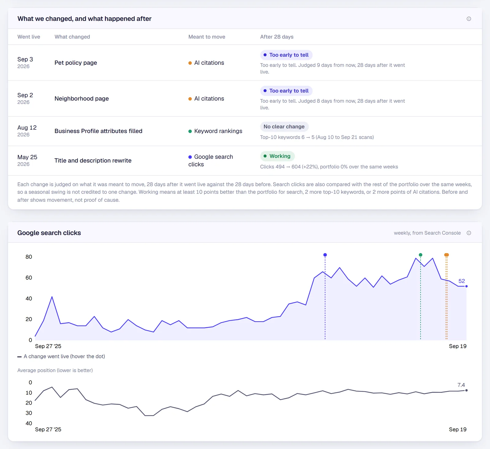Click the 'Sep 3 2026' date cell
This screenshot has height=449, width=490.
(x=25, y=63)
